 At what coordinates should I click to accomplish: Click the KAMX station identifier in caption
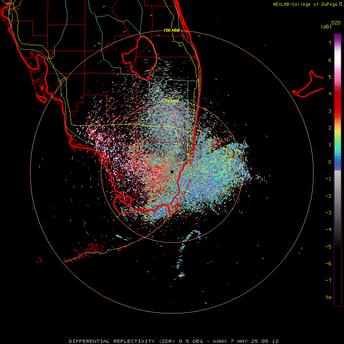[221, 341]
